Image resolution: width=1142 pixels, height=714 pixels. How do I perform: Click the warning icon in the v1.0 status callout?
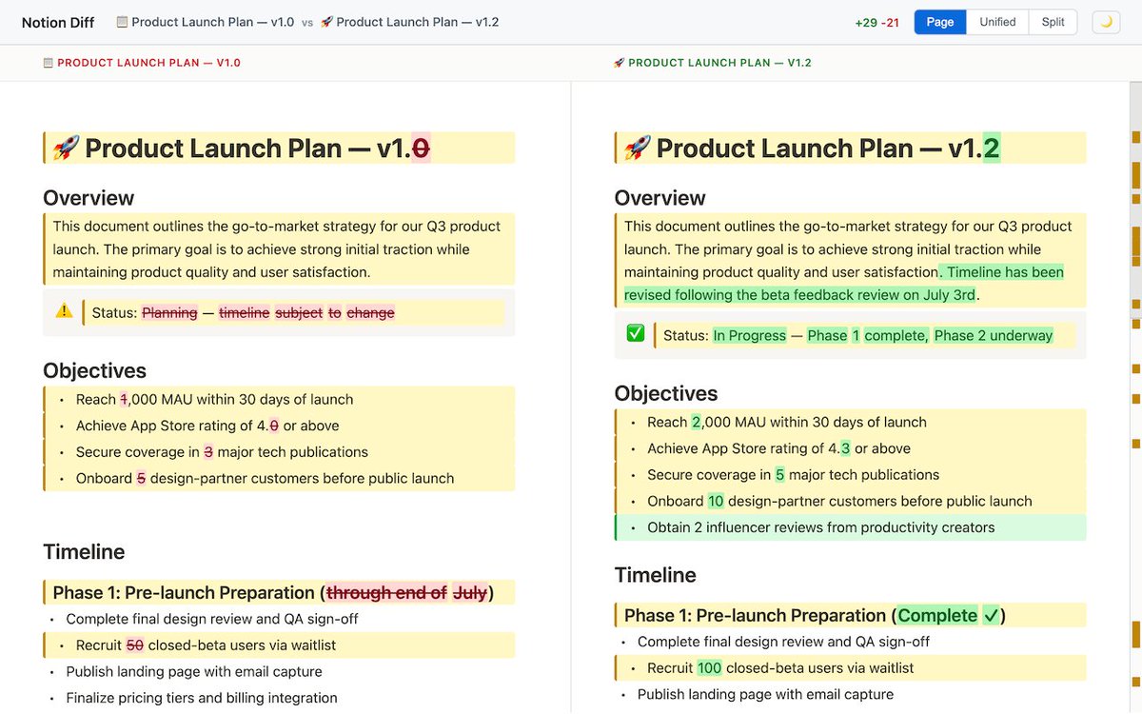pyautogui.click(x=64, y=310)
